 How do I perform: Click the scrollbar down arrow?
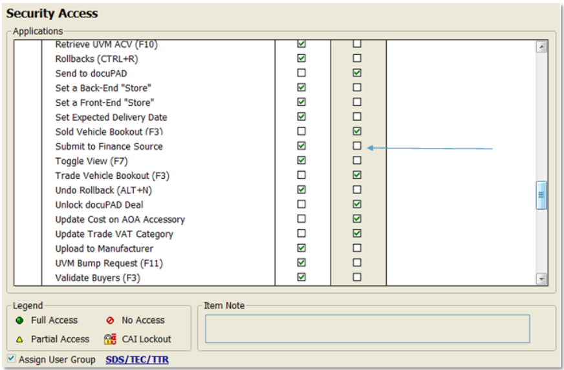(x=541, y=278)
